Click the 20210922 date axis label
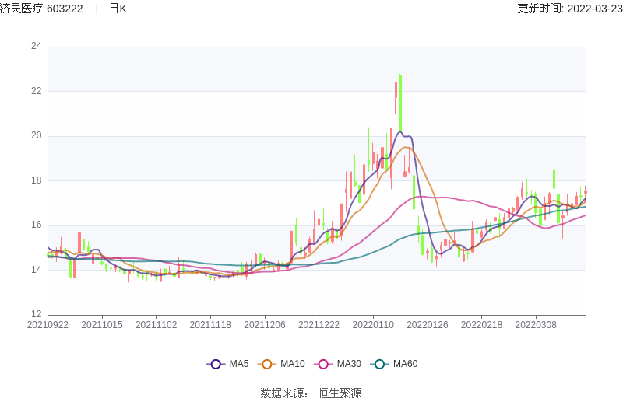Screen dimensions: 623x402 coord(48,325)
